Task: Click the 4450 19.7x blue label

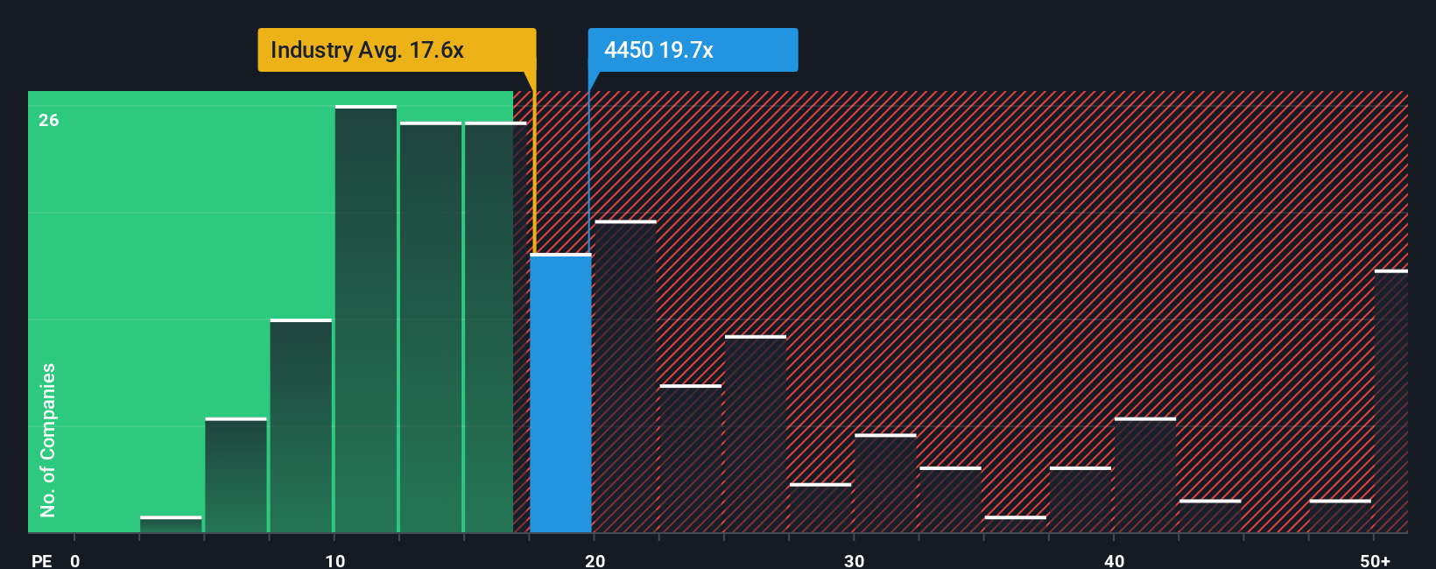Action: pos(693,50)
